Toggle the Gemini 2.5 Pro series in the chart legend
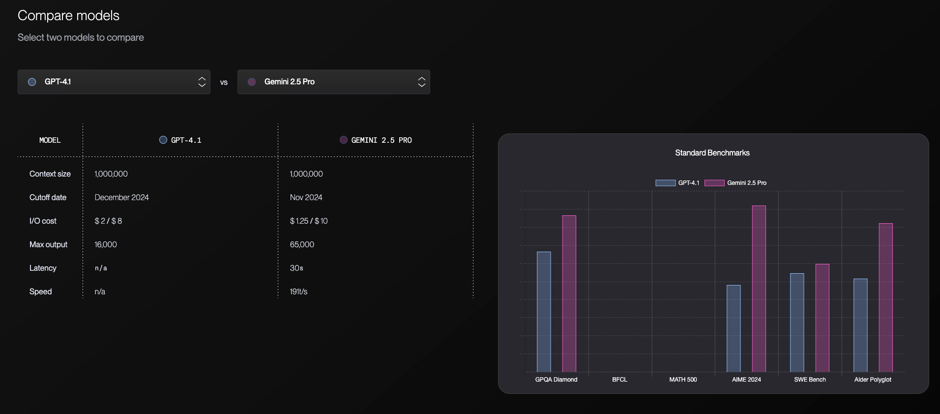Image resolution: width=940 pixels, height=414 pixels. click(735, 183)
